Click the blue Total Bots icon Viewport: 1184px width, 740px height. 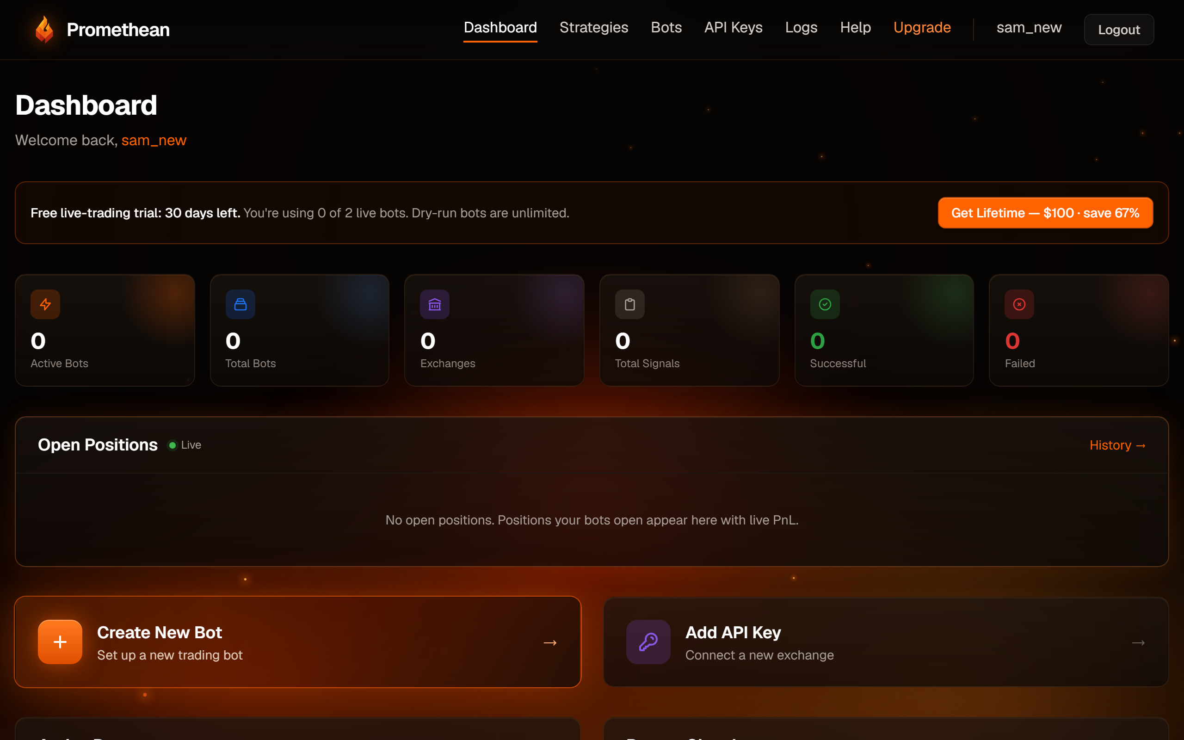point(240,304)
